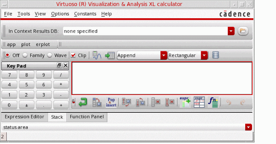This screenshot has height=144, width=276.
Task: Toggle the Clip checkbox
Action: (73, 55)
